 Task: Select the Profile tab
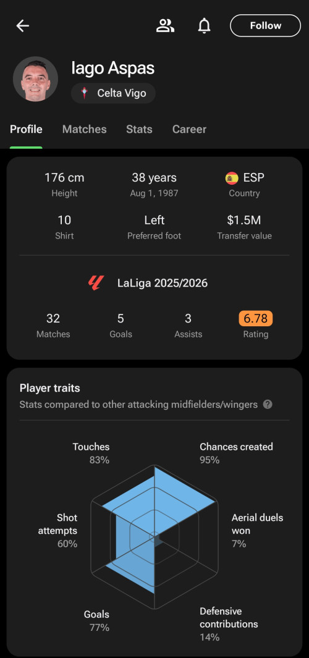point(26,129)
